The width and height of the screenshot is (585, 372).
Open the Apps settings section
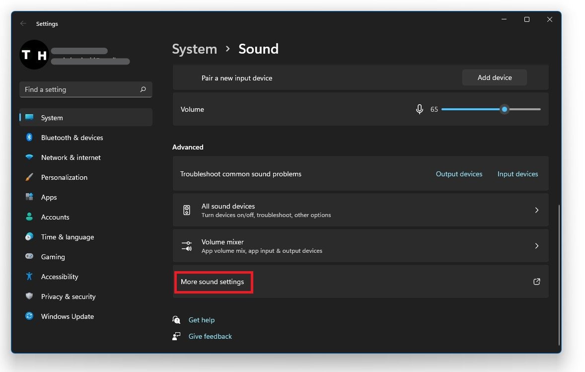click(49, 197)
